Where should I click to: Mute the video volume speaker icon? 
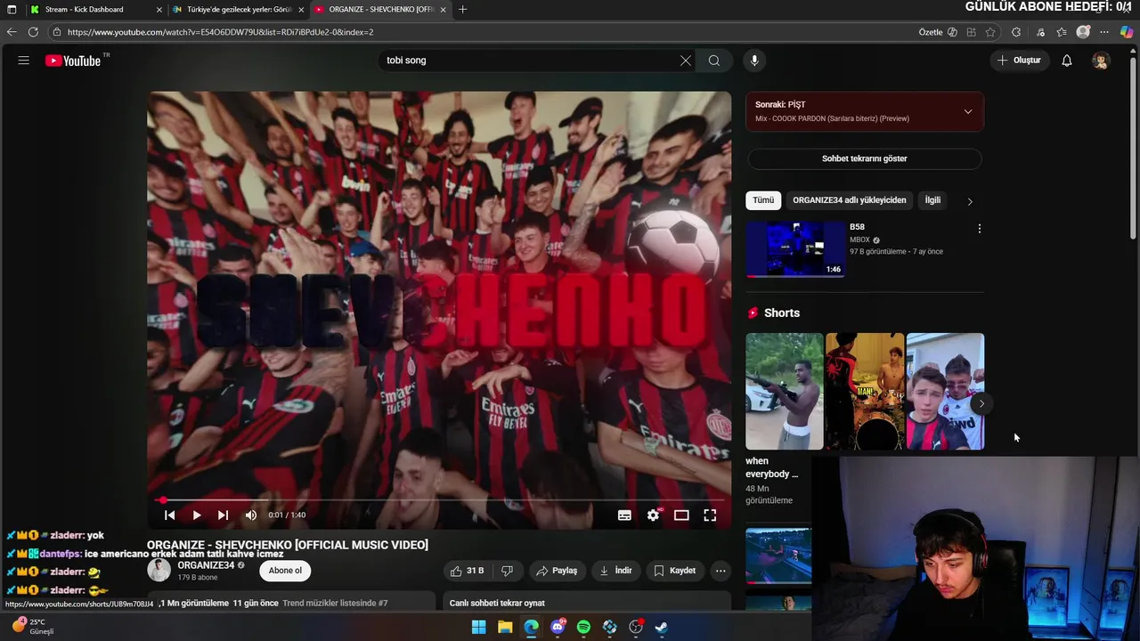[251, 515]
